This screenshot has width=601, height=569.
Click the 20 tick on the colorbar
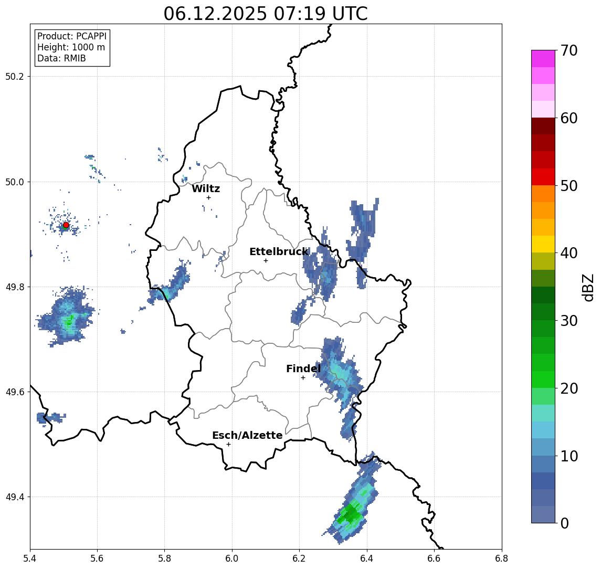click(569, 388)
